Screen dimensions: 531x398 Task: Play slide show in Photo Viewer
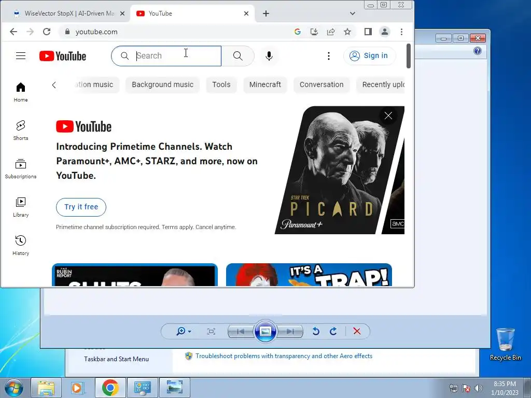(x=265, y=331)
